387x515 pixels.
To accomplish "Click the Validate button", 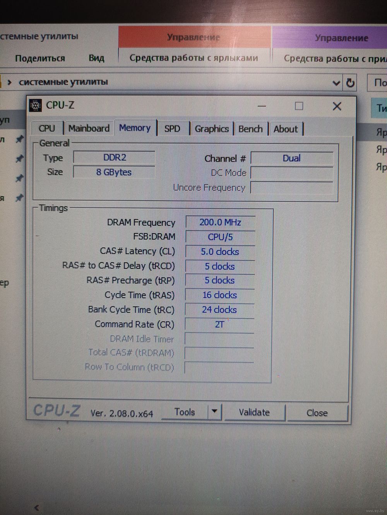I will pyautogui.click(x=254, y=412).
